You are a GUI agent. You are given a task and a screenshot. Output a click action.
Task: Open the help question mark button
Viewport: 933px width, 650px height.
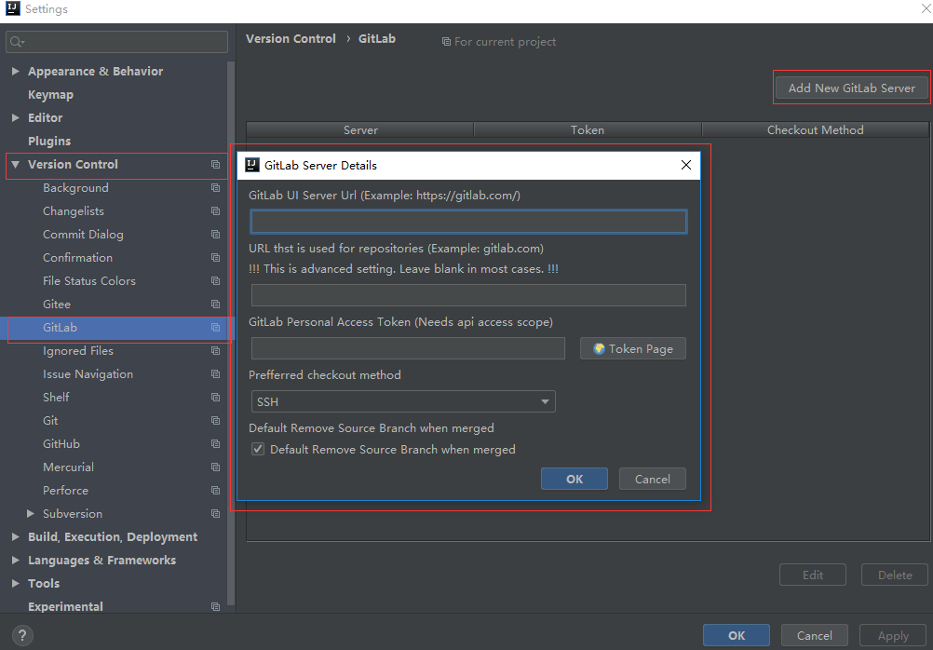coord(22,635)
